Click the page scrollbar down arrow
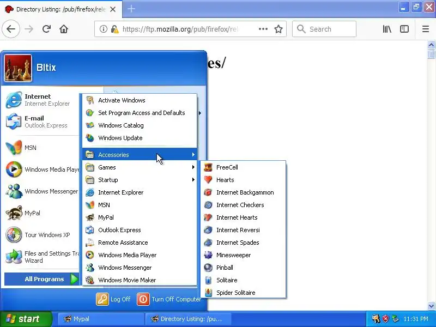436x327 pixels. 431,306
